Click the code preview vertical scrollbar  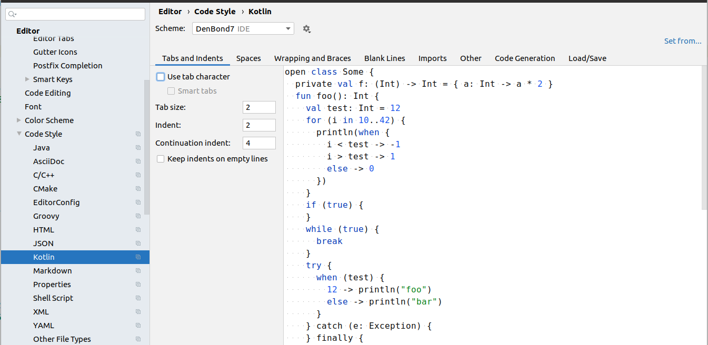click(704, 138)
